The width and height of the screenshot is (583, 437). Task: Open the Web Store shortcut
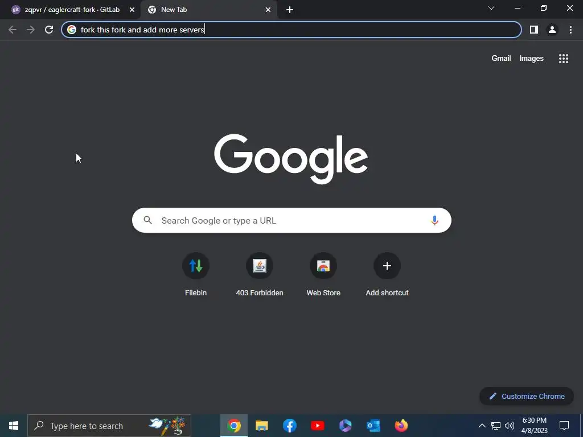(323, 274)
